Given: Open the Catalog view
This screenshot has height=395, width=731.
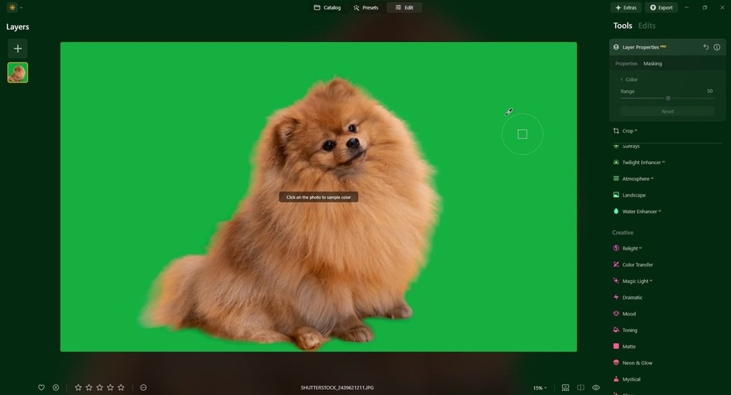Looking at the screenshot, I should [327, 7].
